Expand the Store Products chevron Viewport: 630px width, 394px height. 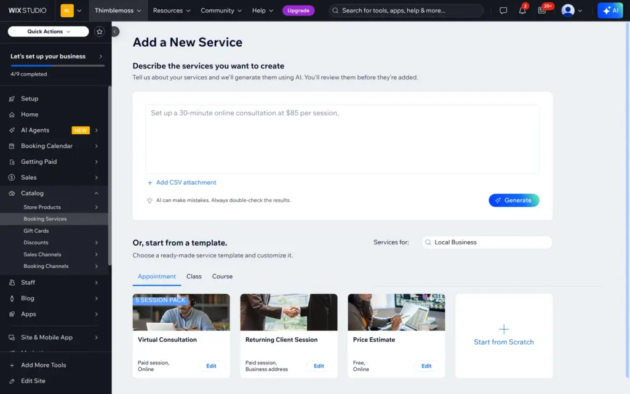(x=97, y=207)
